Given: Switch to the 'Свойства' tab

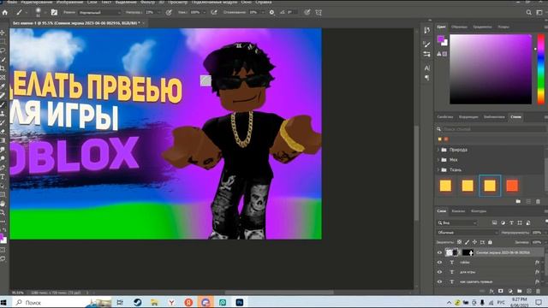Looking at the screenshot, I should [445, 117].
